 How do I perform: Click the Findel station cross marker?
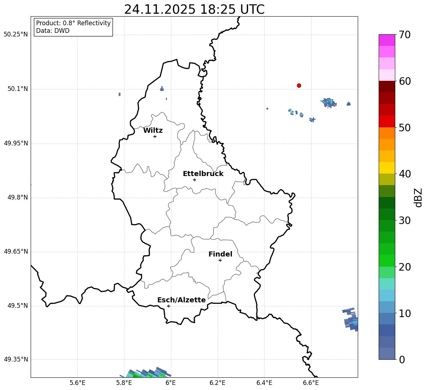(x=220, y=260)
